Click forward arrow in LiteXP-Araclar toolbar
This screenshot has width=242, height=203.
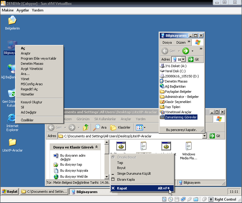(x=72, y=127)
